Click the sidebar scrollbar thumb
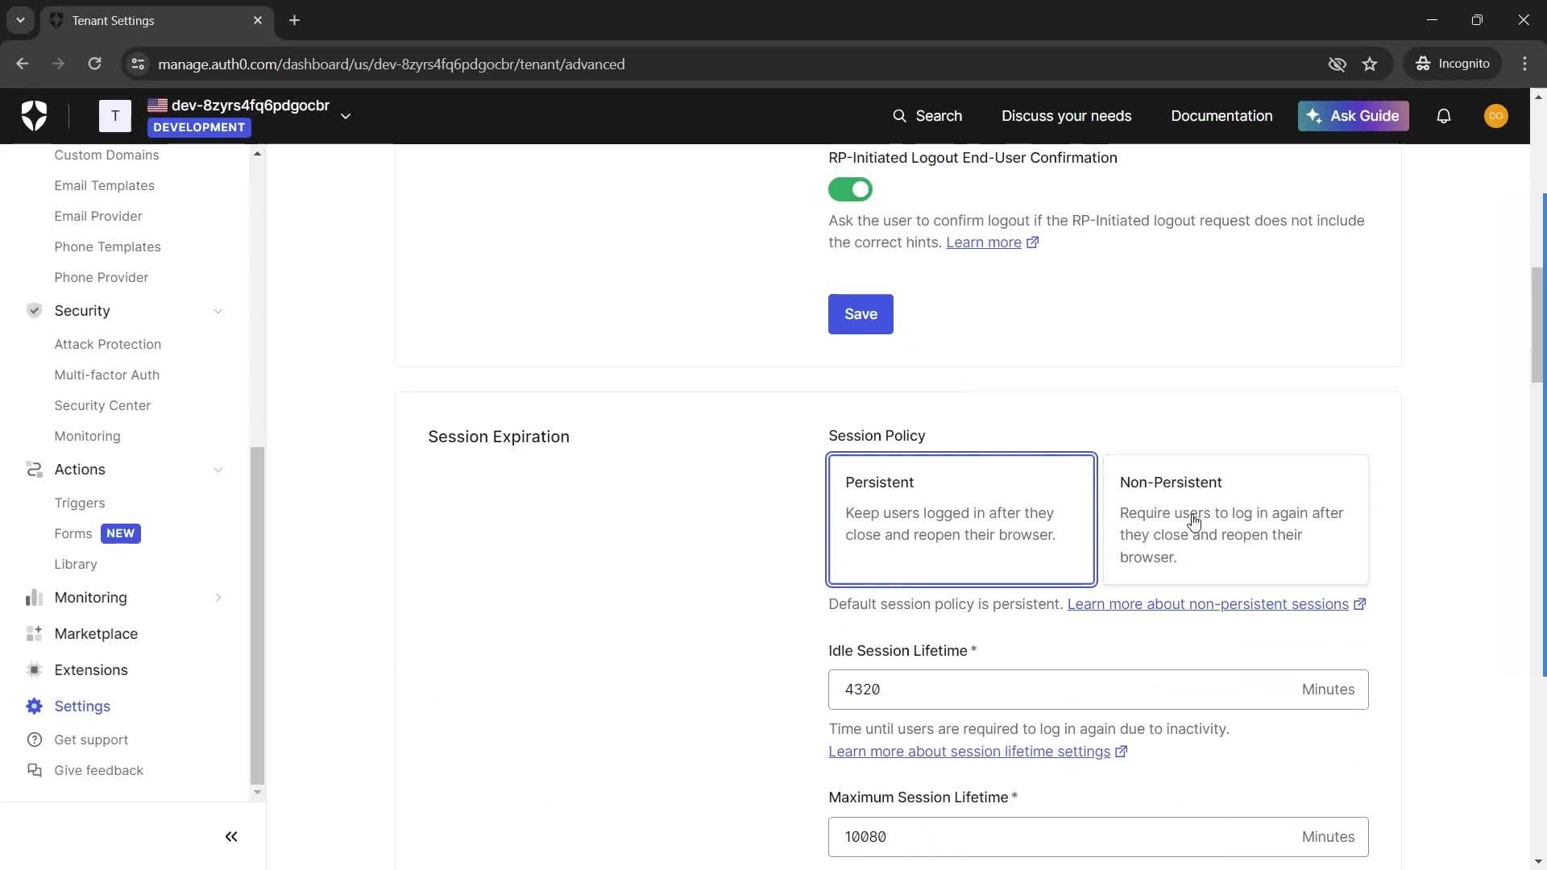Viewport: 1547px width, 870px height. click(x=257, y=615)
